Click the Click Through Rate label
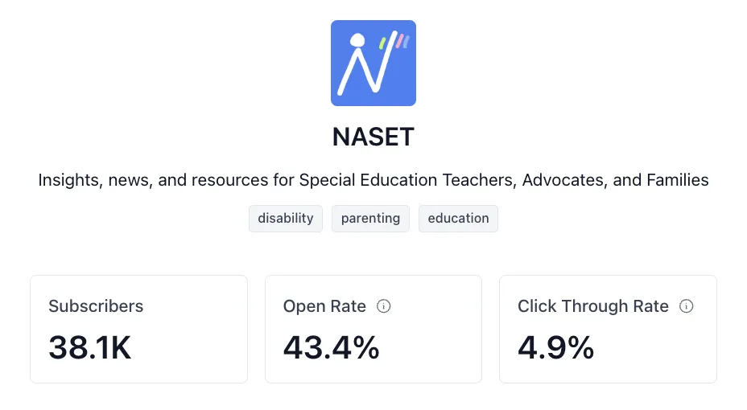The width and height of the screenshot is (747, 410). click(592, 306)
